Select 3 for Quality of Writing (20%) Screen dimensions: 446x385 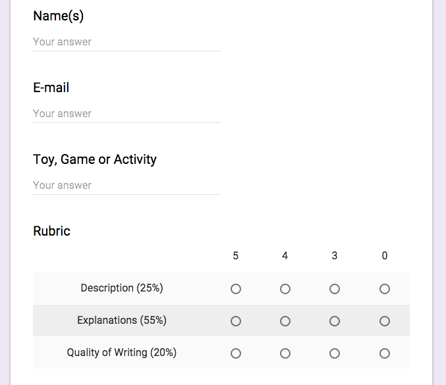pyautogui.click(x=335, y=353)
